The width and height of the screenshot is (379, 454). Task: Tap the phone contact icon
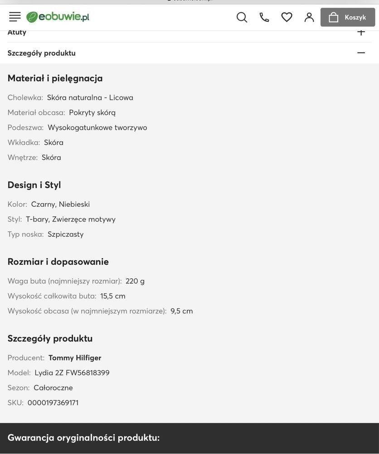click(x=264, y=17)
